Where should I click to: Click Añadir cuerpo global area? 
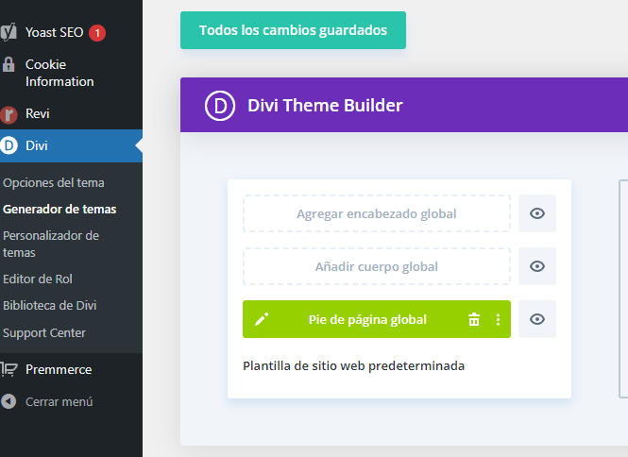pyautogui.click(x=377, y=266)
